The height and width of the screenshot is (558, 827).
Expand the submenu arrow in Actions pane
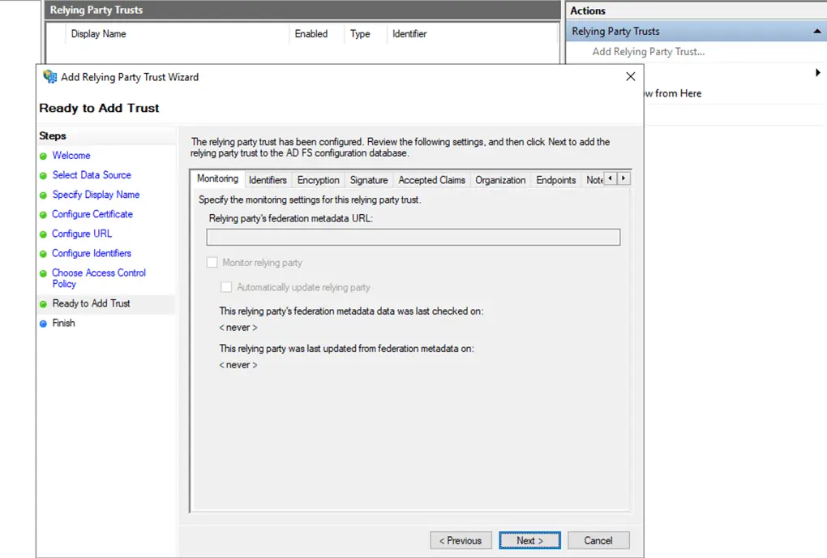(x=817, y=73)
